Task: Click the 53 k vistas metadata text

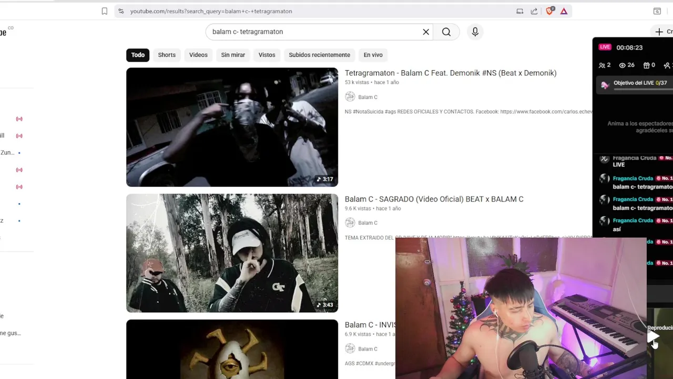Action: [x=357, y=83]
